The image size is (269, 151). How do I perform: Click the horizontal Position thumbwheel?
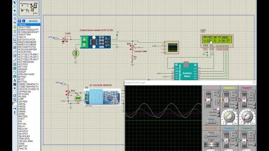click(x=211, y=144)
